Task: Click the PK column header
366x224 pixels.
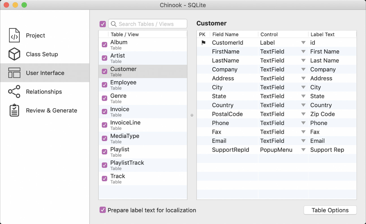Action: [203, 34]
